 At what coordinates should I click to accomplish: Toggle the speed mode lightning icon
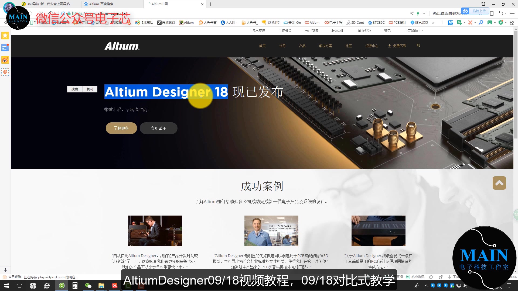pyautogui.click(x=418, y=13)
